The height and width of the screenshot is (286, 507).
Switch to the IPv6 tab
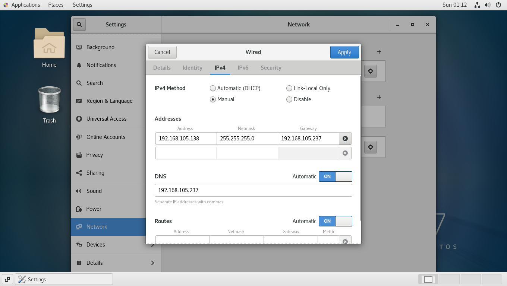point(243,68)
